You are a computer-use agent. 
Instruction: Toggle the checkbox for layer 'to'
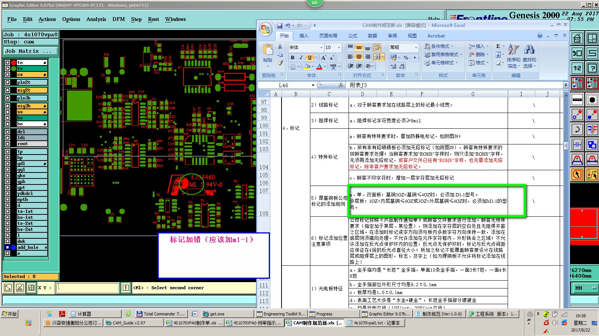pyautogui.click(x=7, y=62)
